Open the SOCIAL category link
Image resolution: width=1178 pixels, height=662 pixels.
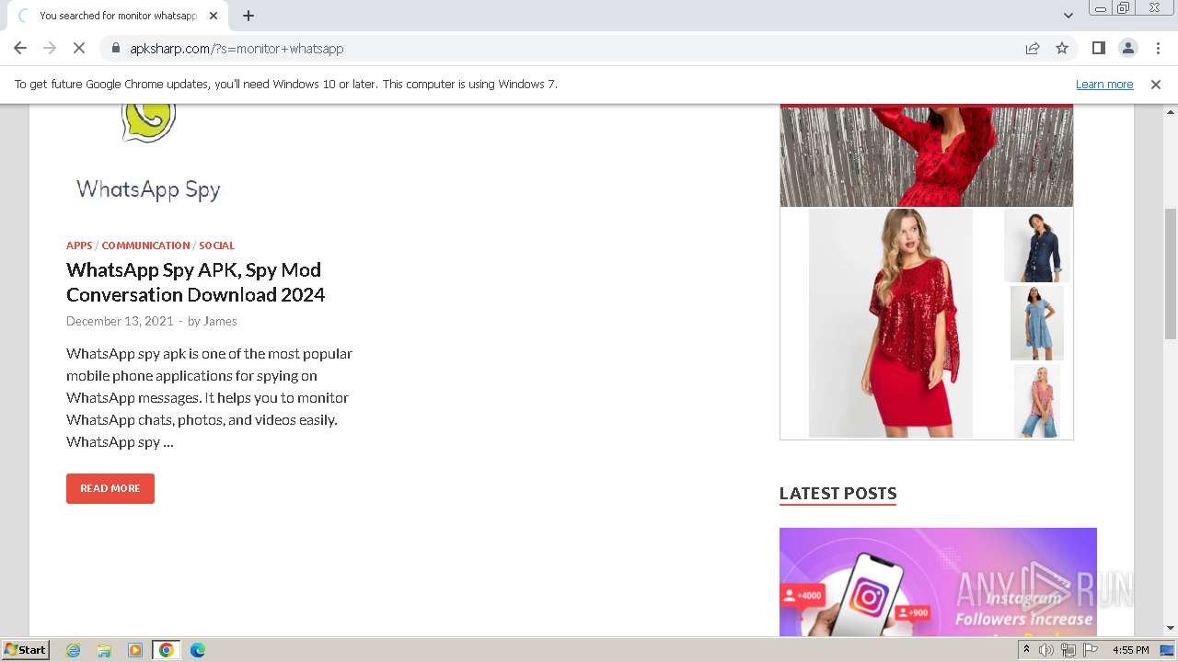(x=216, y=245)
